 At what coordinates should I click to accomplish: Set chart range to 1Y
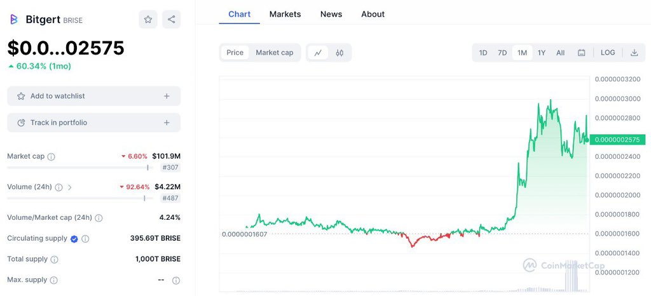coord(542,53)
